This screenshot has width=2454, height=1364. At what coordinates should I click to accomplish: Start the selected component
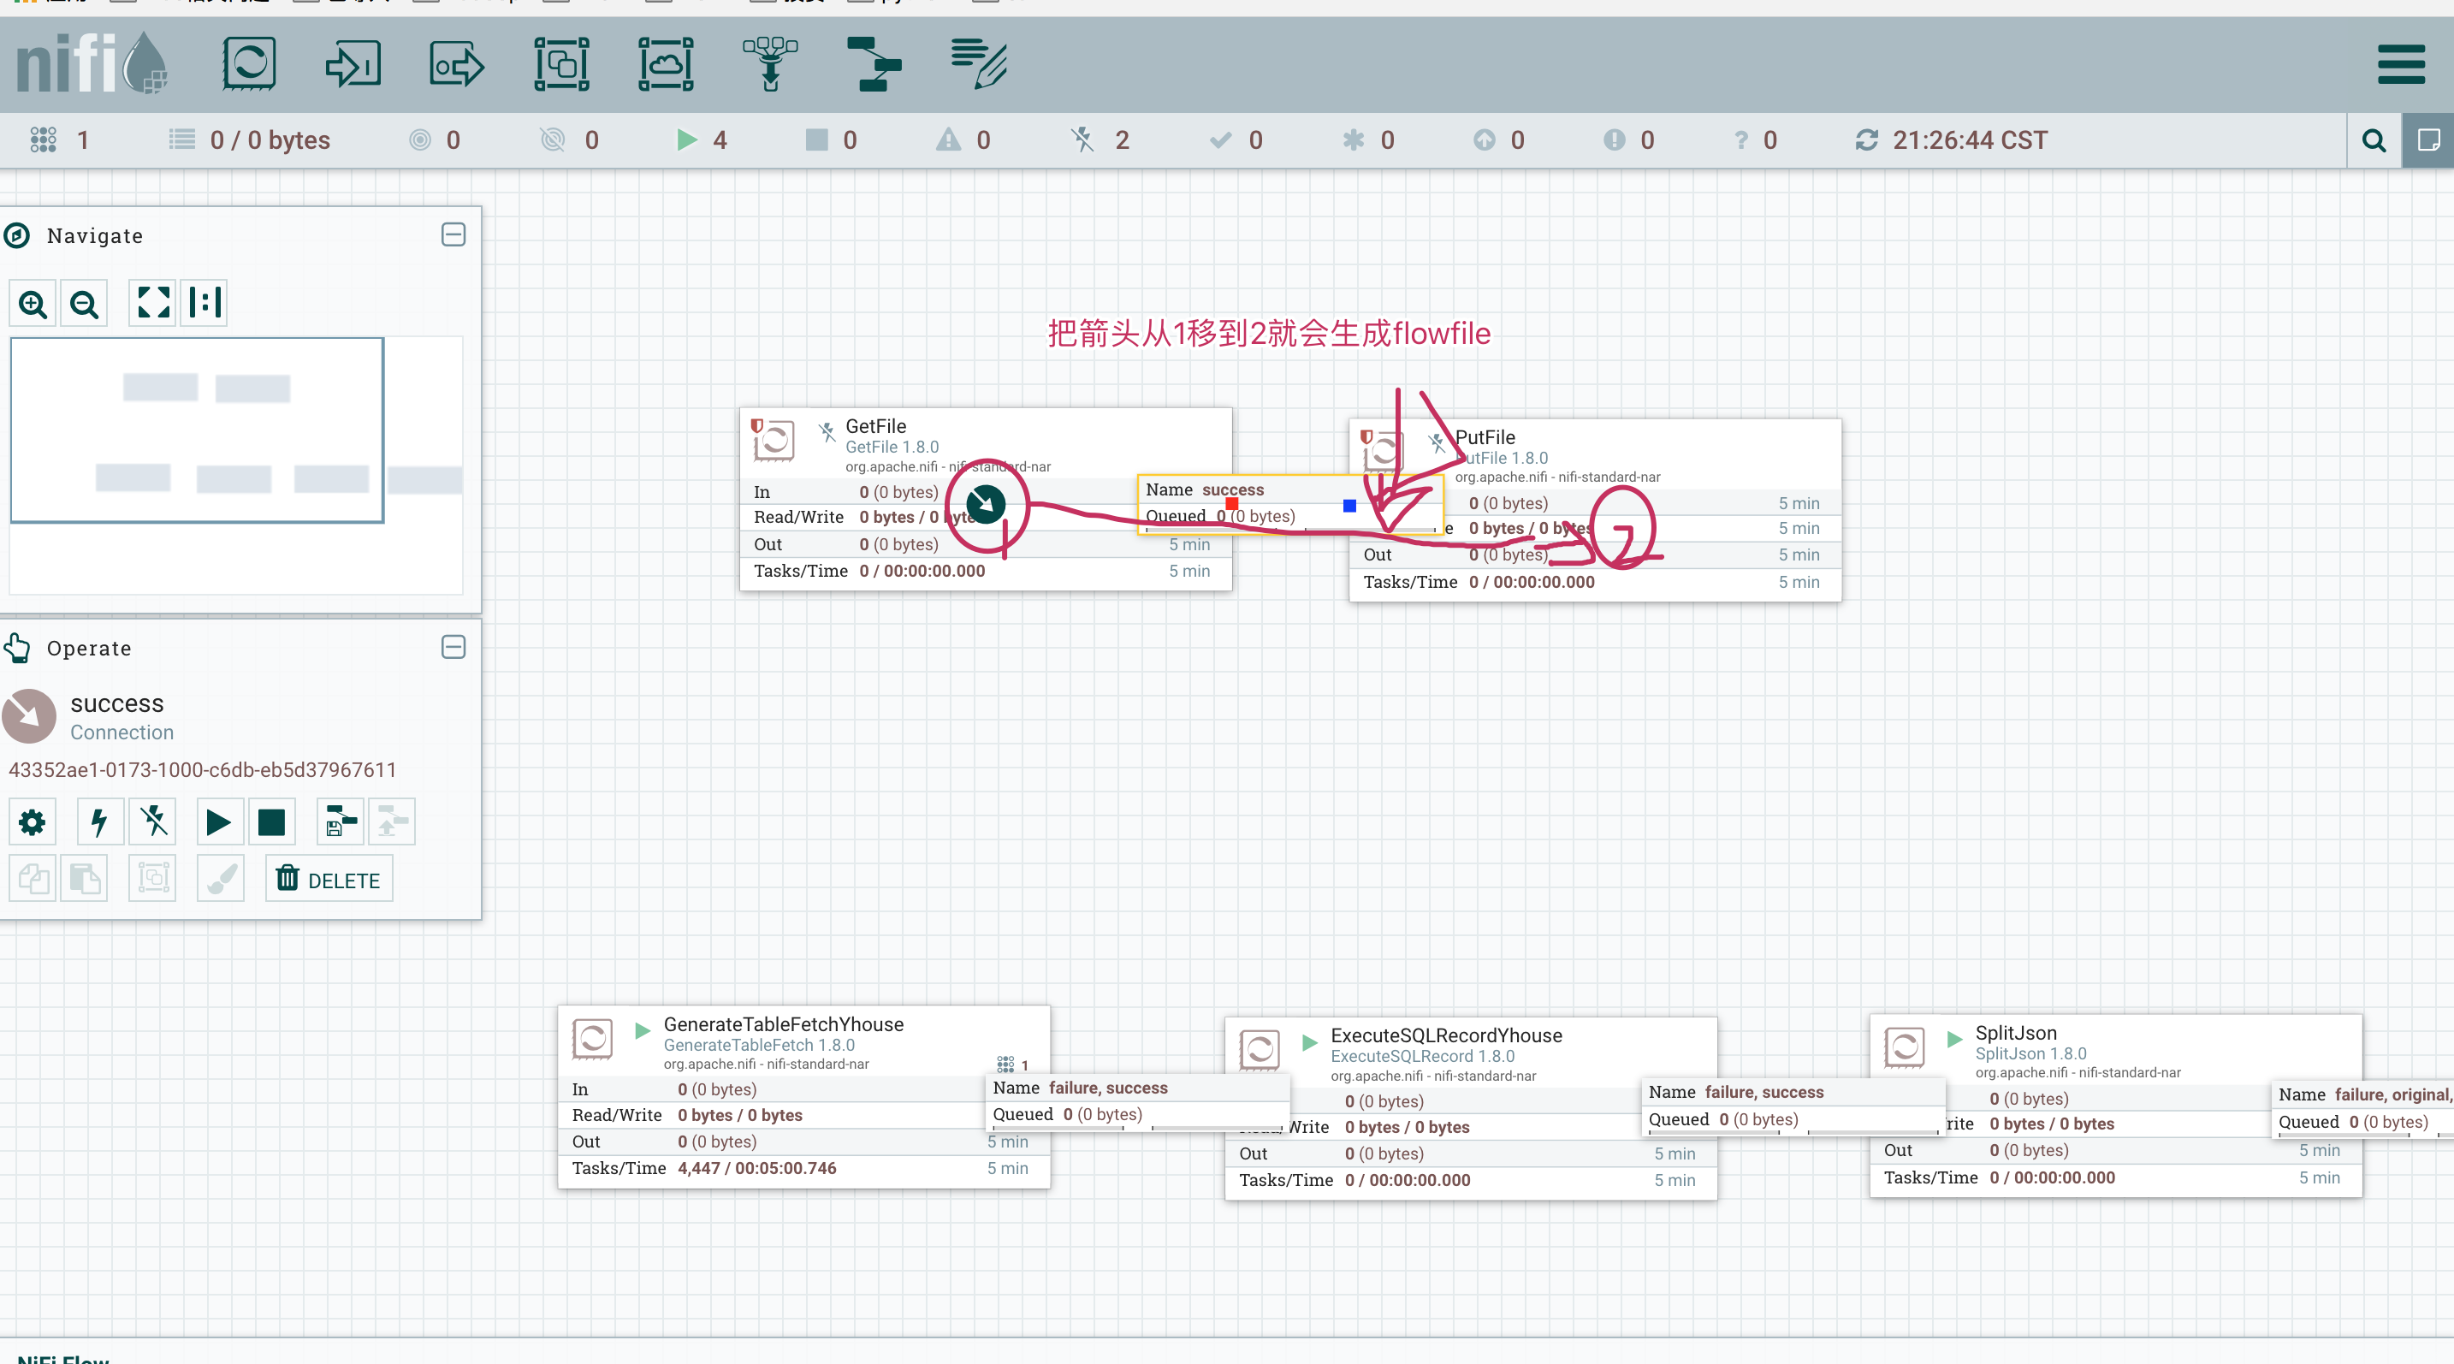point(219,822)
